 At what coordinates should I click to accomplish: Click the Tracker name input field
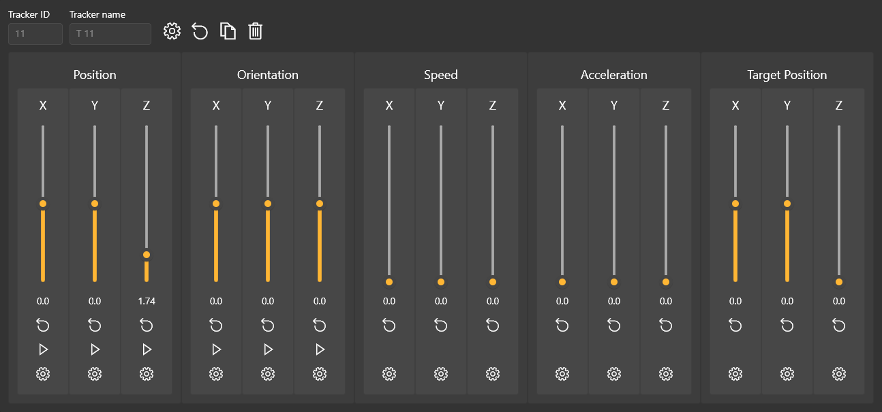[x=110, y=34]
